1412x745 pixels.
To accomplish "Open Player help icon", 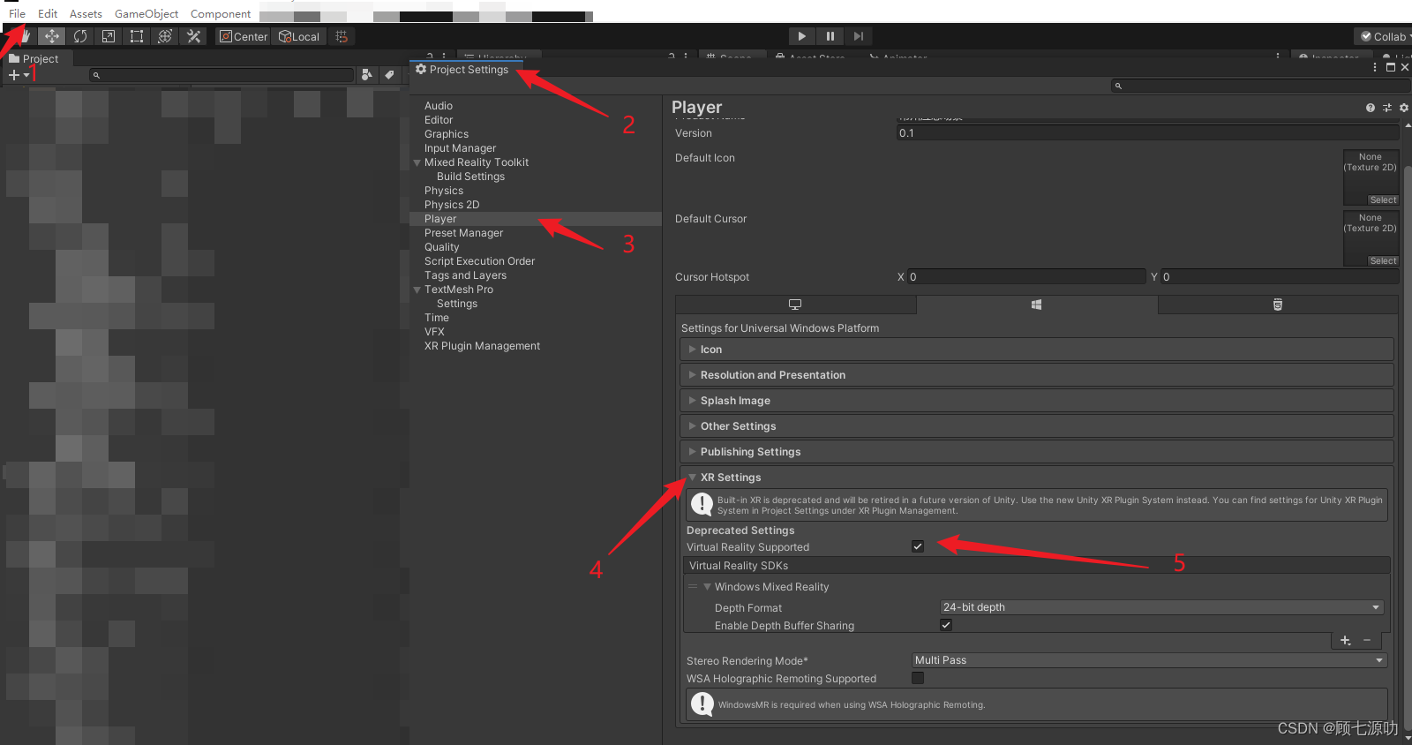I will [1371, 108].
